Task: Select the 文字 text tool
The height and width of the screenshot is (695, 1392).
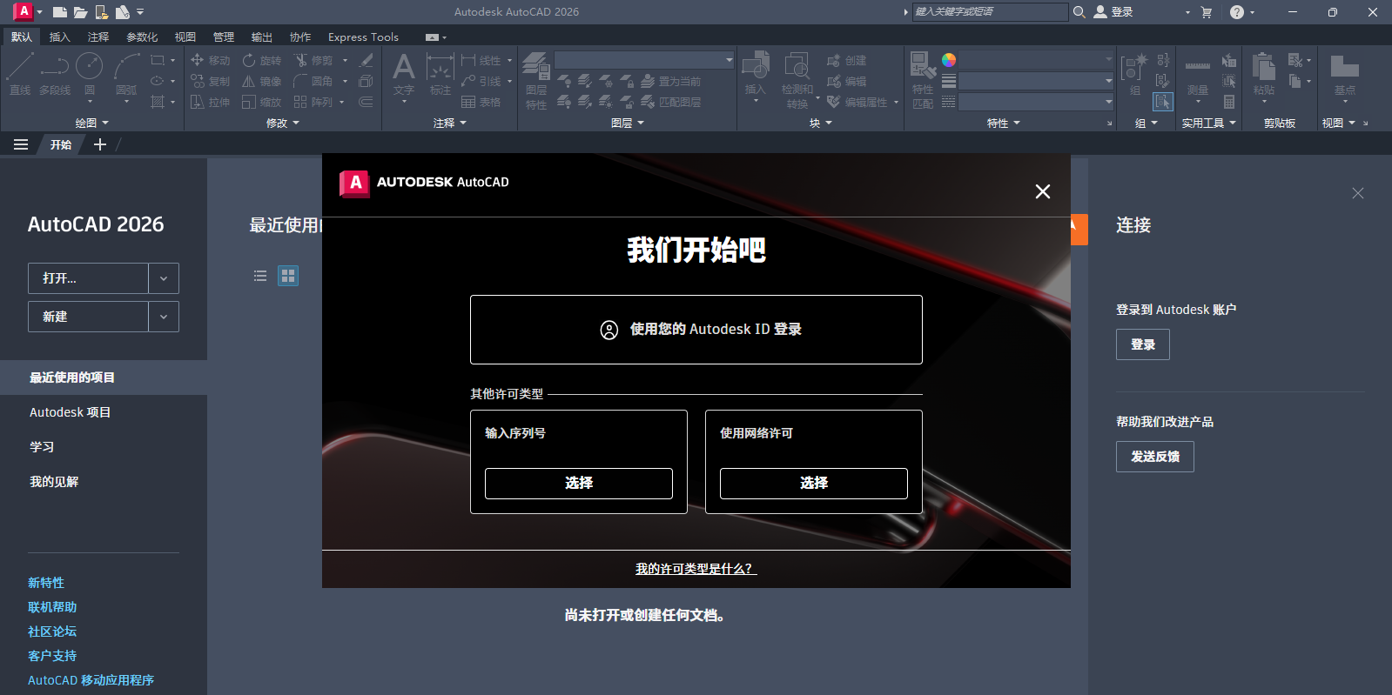Action: 404,75
